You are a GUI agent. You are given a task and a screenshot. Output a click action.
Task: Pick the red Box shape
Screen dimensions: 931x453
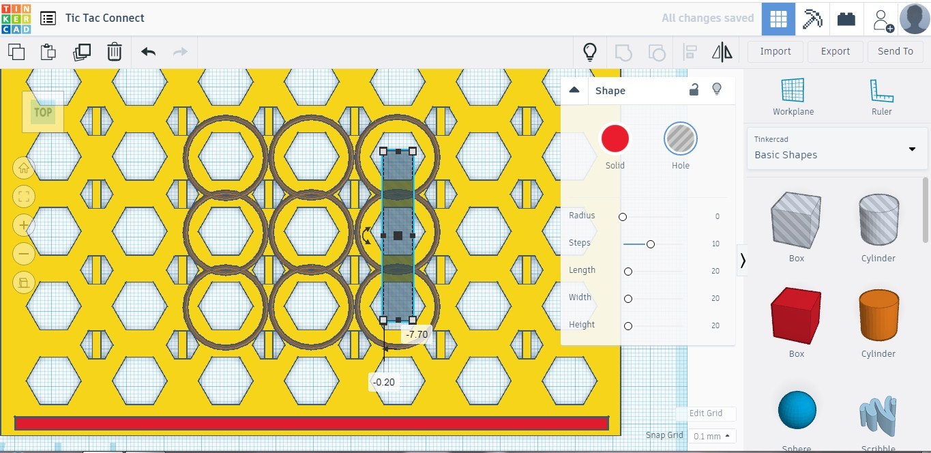pyautogui.click(x=796, y=316)
